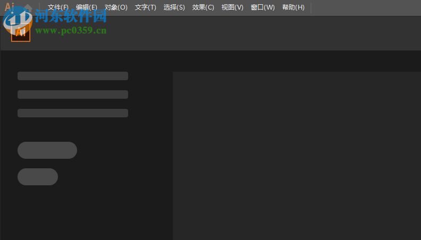Click the orange Ai logo on home screen

tap(21, 32)
